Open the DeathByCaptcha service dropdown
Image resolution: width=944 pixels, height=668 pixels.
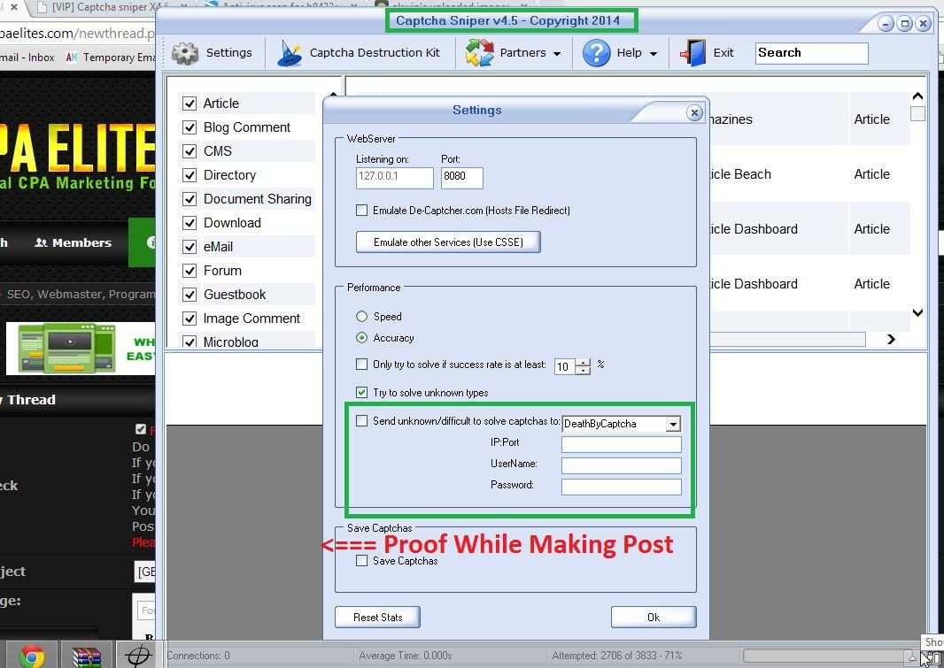(x=673, y=424)
